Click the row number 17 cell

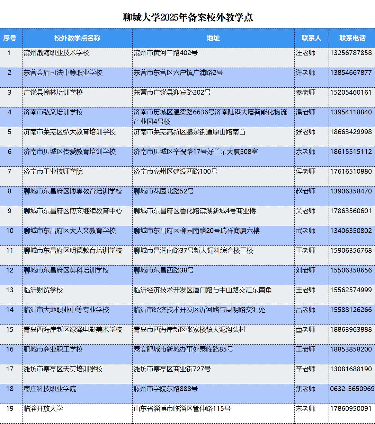click(x=10, y=369)
